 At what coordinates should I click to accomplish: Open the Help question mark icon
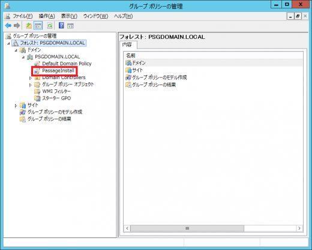(x=61, y=26)
